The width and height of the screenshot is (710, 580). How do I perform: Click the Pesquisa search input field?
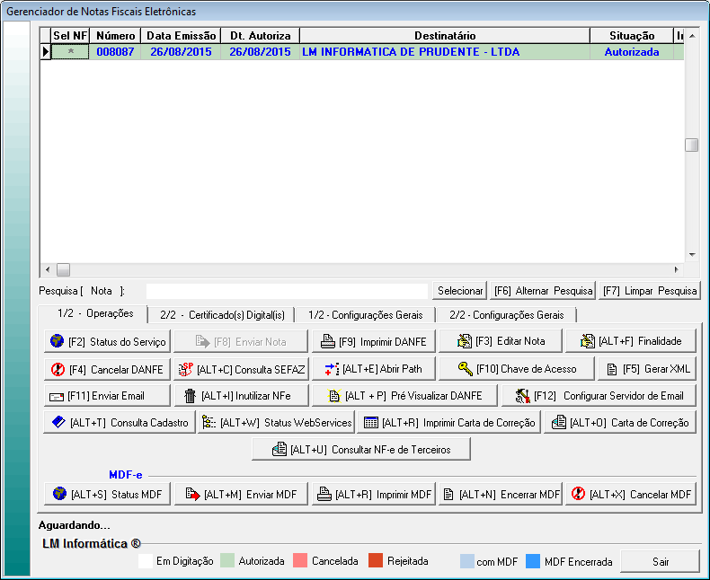pyautogui.click(x=287, y=291)
